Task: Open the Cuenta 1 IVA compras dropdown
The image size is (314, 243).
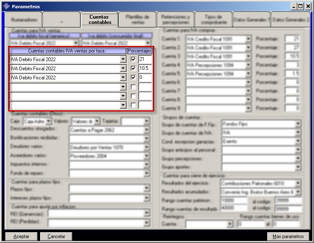Action: (x=248, y=39)
